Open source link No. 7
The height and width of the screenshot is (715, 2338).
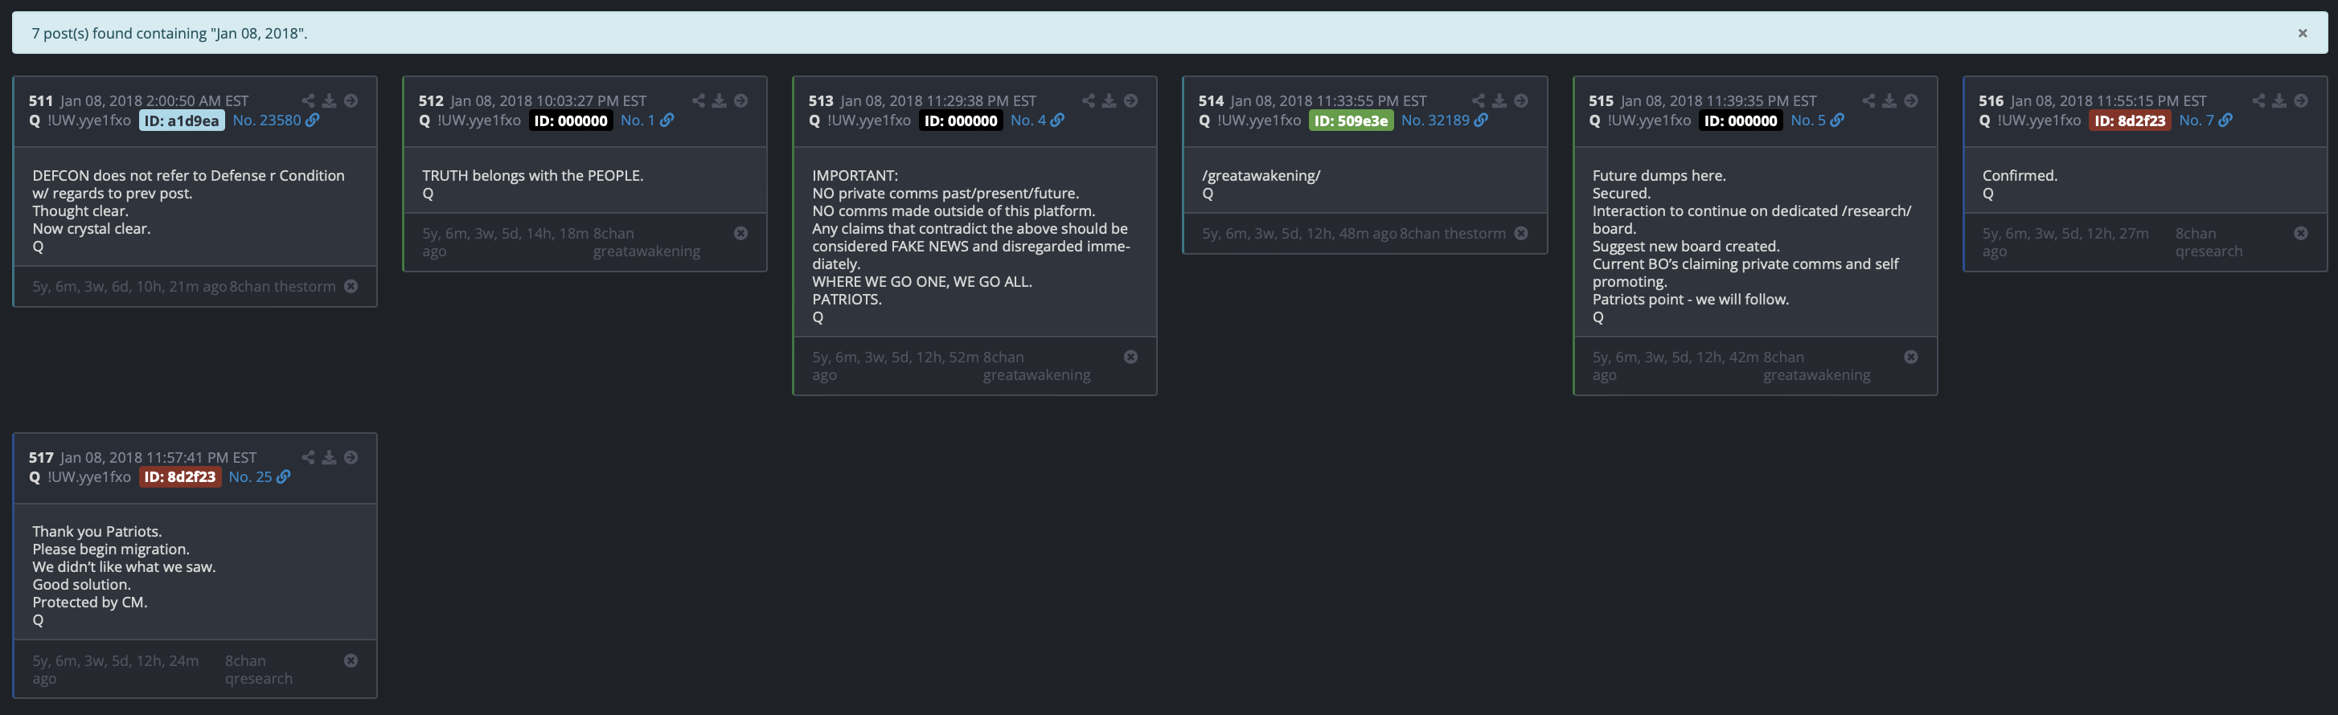2205,121
